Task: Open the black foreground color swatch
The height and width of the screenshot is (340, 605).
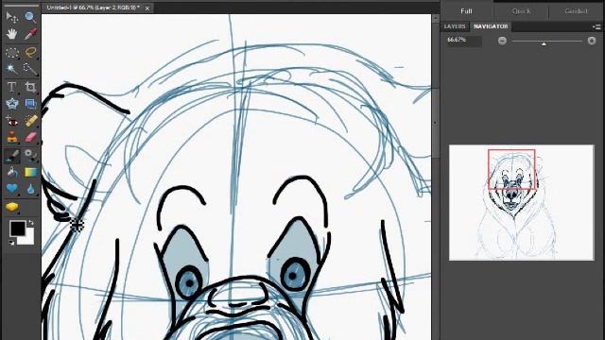Action: click(x=17, y=228)
